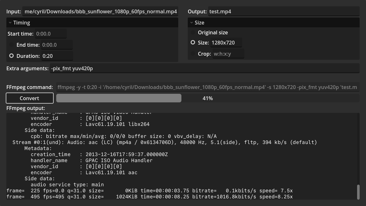Focus the Output filename field
The width and height of the screenshot is (366, 206).
pyautogui.click(x=283, y=11)
